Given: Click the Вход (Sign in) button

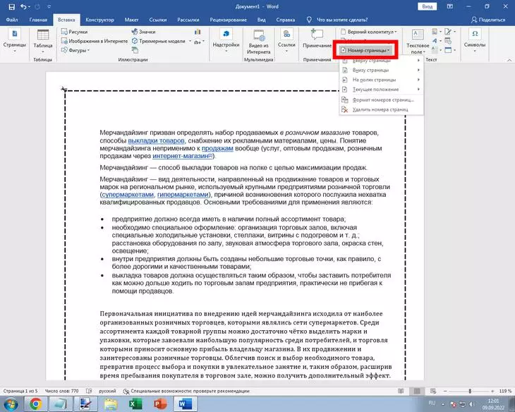Looking at the screenshot, I should [x=428, y=6].
